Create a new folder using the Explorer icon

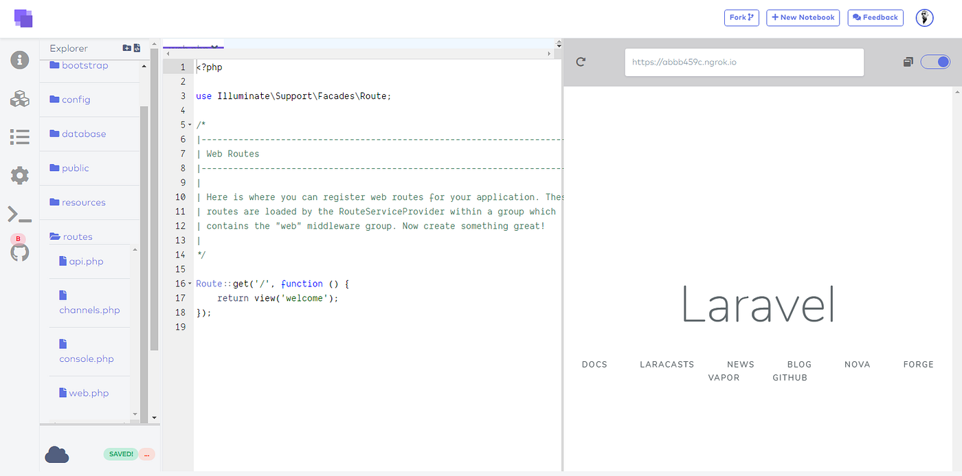[x=126, y=47]
